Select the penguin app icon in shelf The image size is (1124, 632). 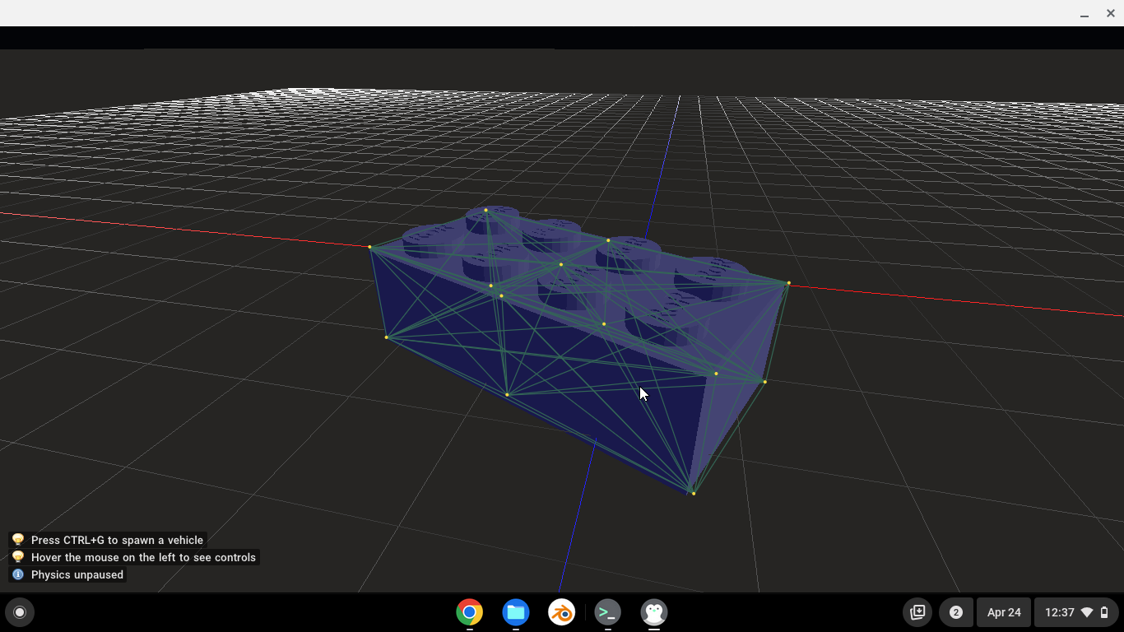coord(654,612)
